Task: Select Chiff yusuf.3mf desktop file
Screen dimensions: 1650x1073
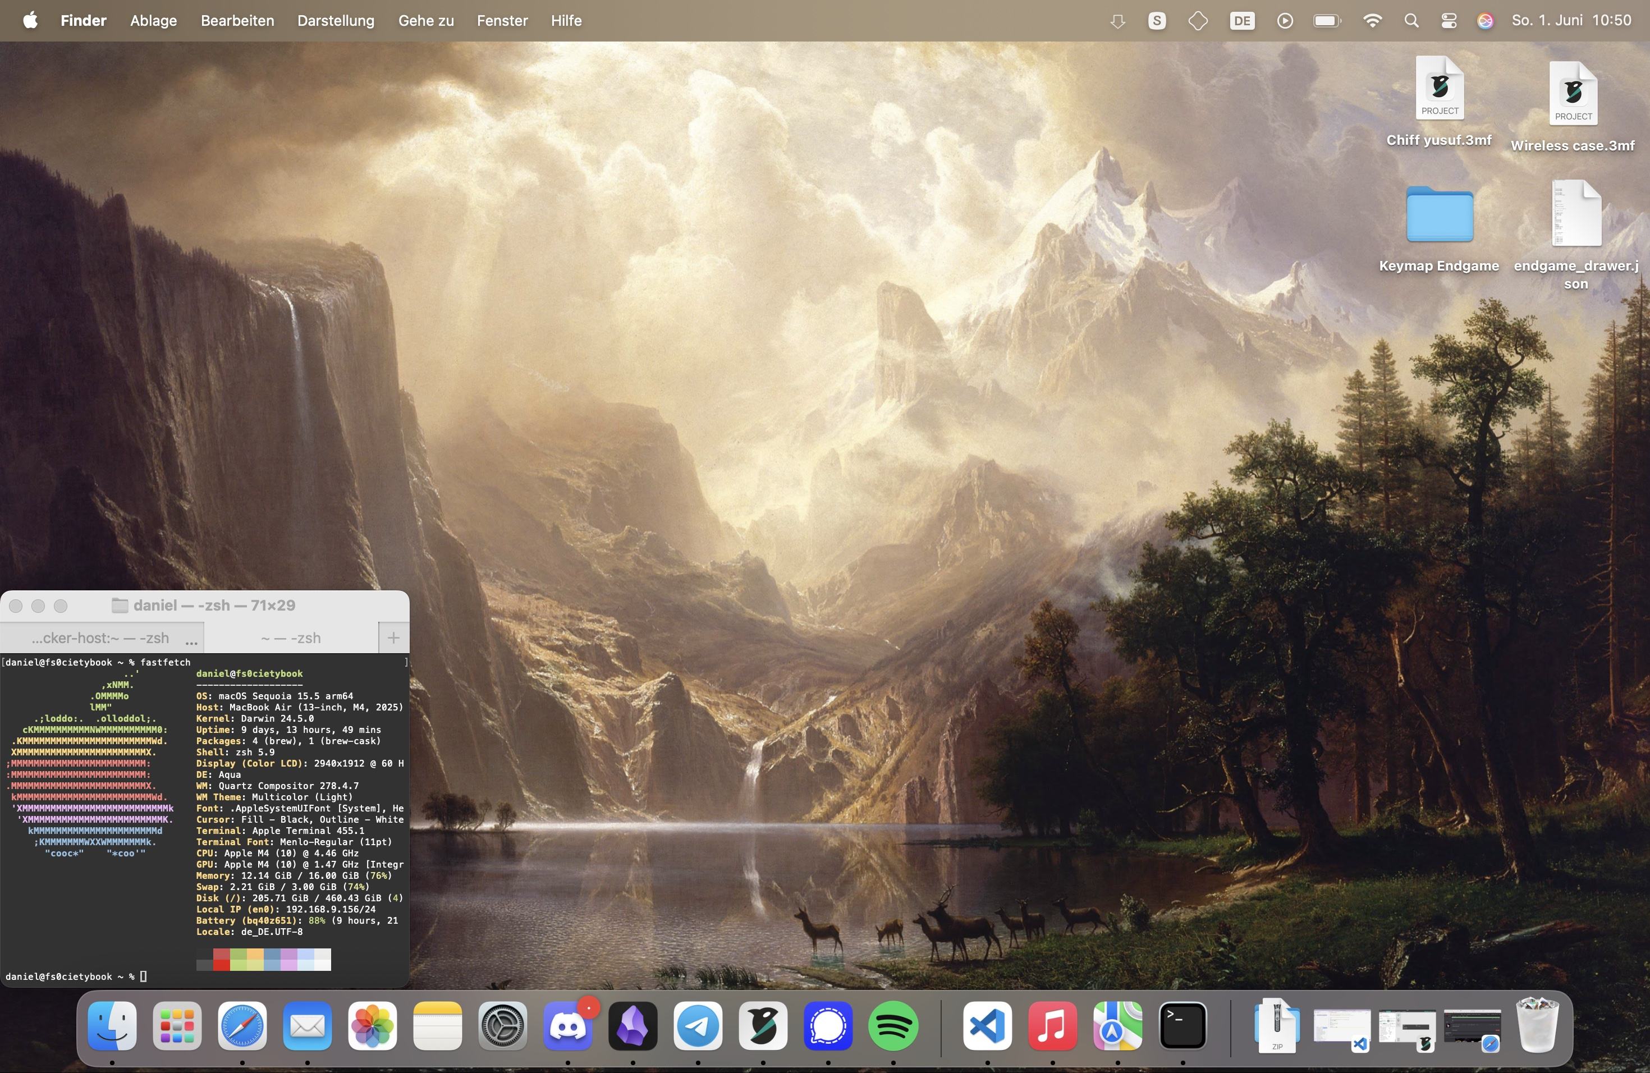Action: pyautogui.click(x=1439, y=101)
